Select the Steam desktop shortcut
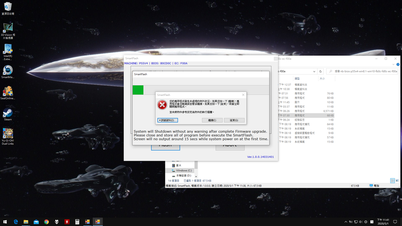 (x=8, y=114)
